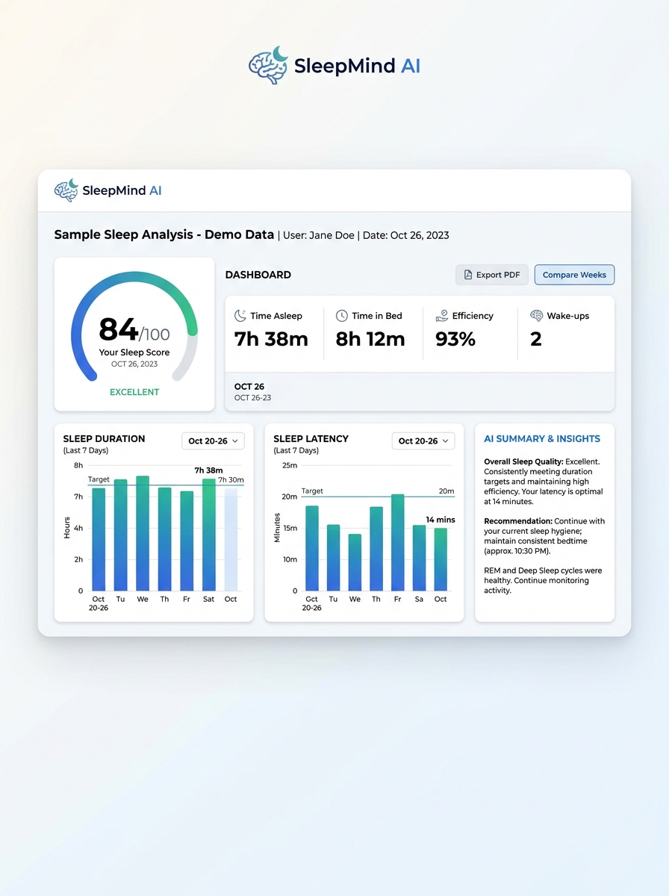The image size is (669, 896).
Task: Click the brain icon next to Wake-ups
Action: 536,316
